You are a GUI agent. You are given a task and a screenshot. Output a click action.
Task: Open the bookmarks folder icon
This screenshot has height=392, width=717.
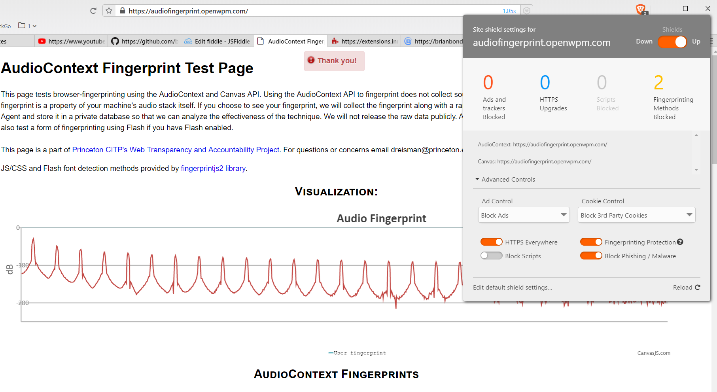(22, 25)
